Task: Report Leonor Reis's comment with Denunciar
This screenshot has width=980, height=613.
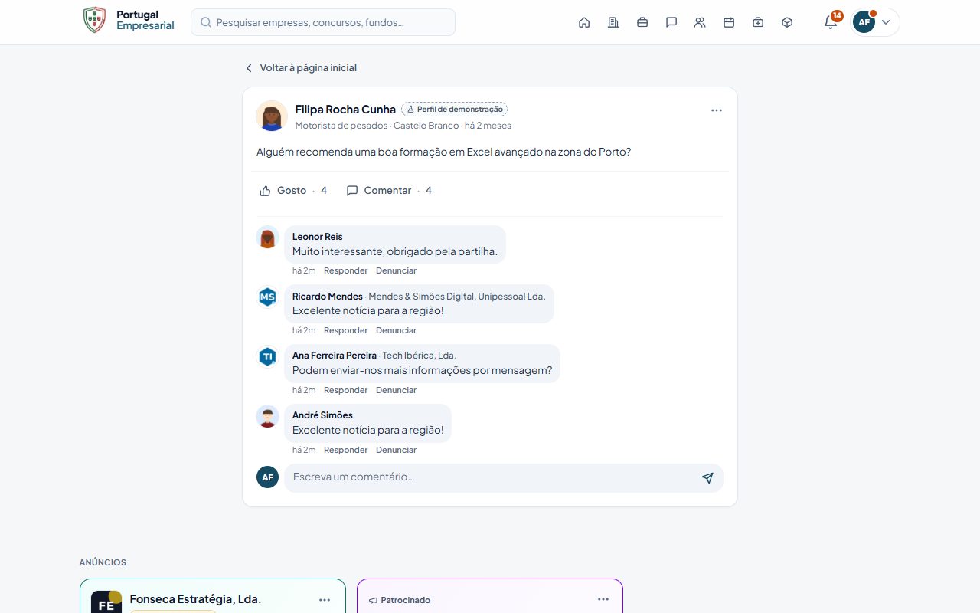Action: point(396,270)
